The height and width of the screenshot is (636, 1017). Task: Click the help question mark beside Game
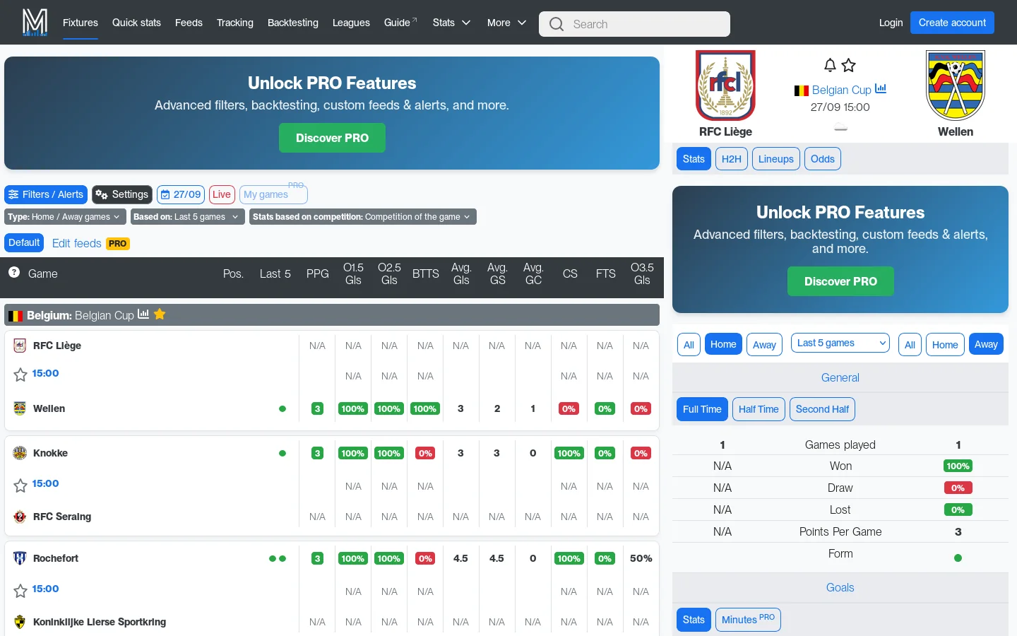pos(14,273)
